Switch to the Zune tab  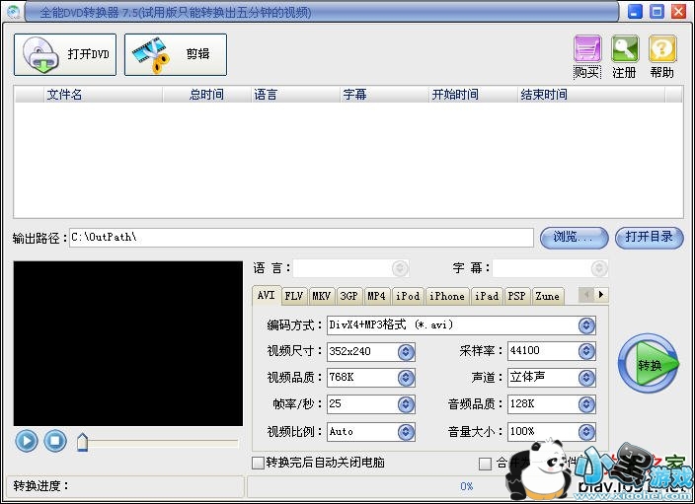(547, 296)
